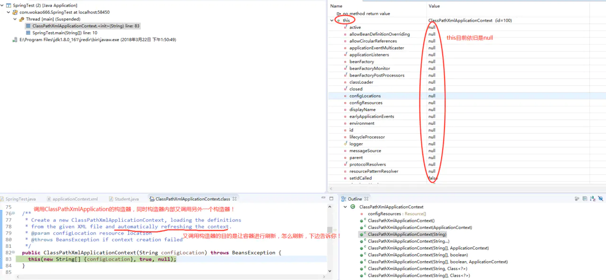Collapse the SpringTest (2) launch node

[x=3, y=6]
